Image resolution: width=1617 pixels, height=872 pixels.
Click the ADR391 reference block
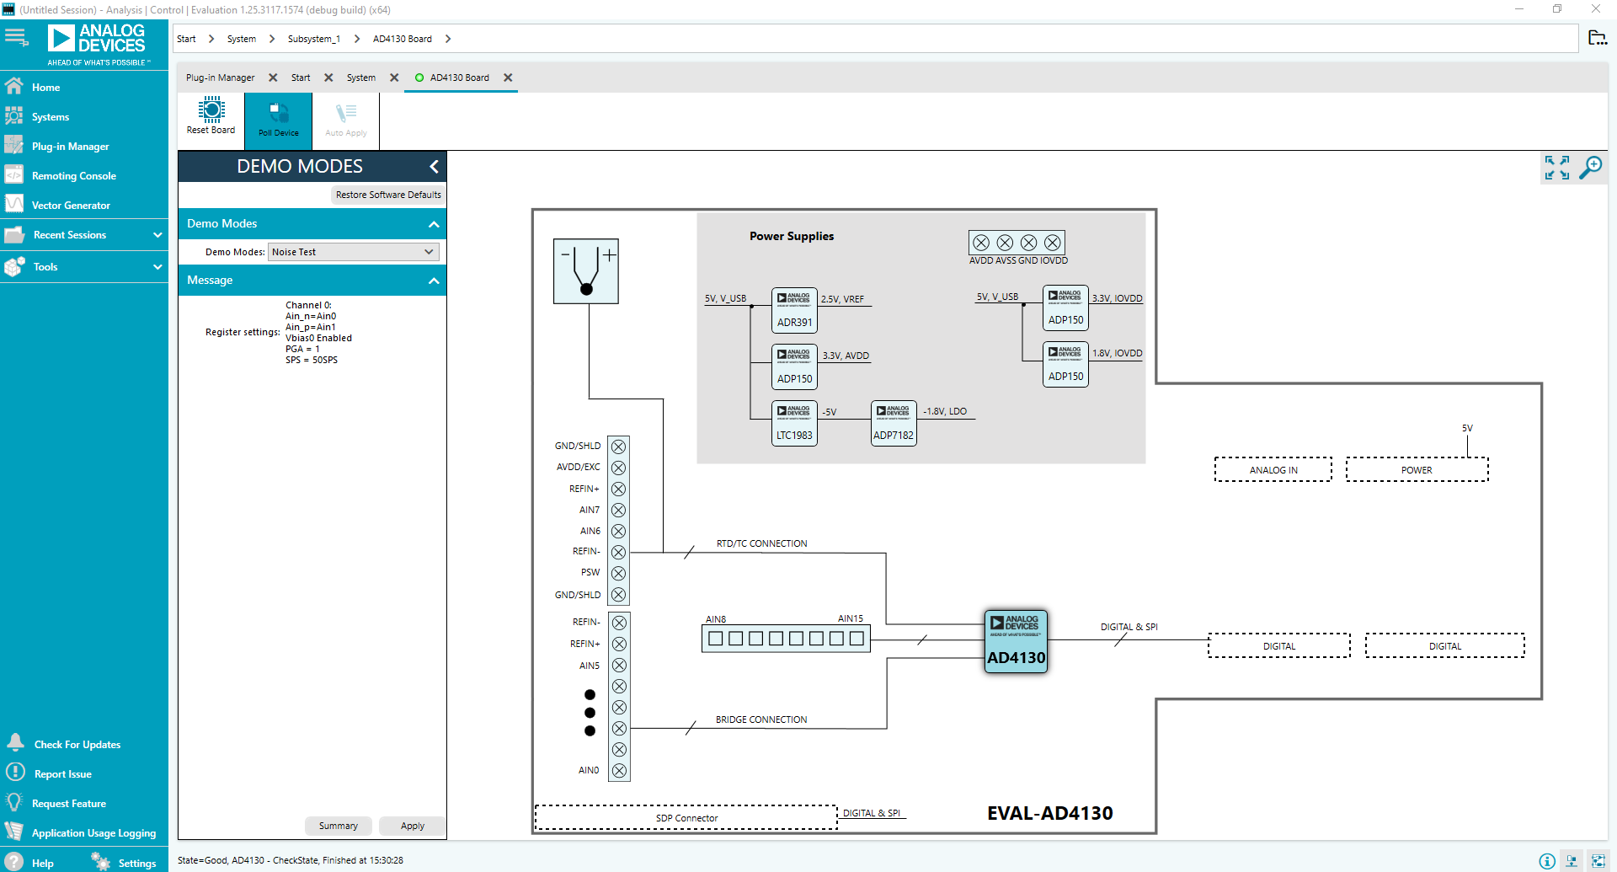click(794, 310)
